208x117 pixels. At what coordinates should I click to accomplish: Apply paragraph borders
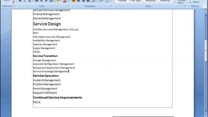(x=107, y=1)
